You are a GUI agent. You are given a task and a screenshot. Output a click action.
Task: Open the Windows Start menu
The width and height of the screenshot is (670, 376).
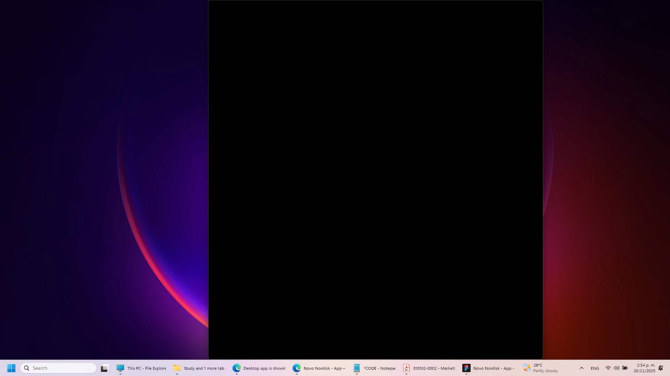[11, 368]
